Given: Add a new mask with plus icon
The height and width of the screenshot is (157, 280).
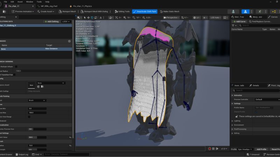Looking at the screenshot, I should (69, 41).
